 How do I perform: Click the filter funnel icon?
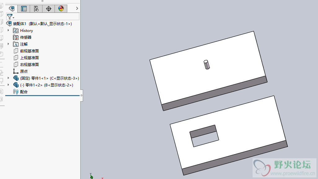coord(10,16)
